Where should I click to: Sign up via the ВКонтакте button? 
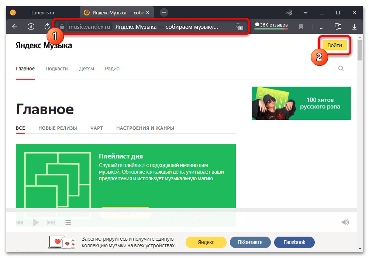[x=250, y=242]
